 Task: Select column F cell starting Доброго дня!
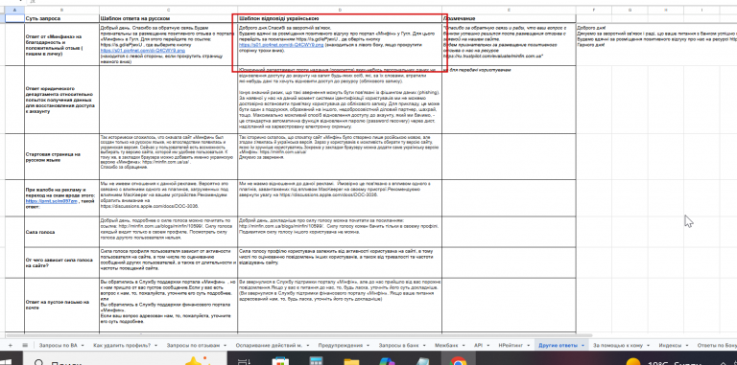tap(594, 45)
